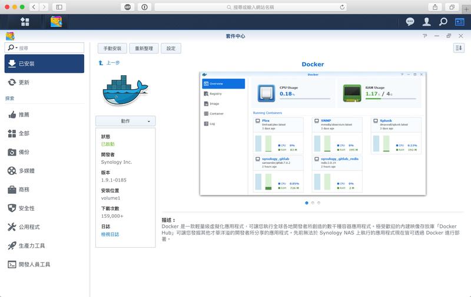The image size is (471, 297).
Task: Click the Docker screenshot preview
Action: 313,134
